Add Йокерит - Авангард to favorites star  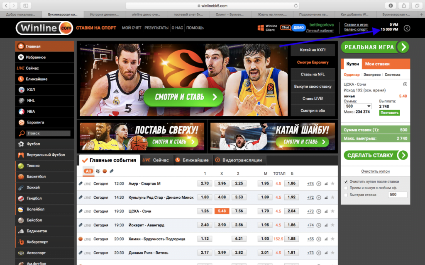point(332,225)
